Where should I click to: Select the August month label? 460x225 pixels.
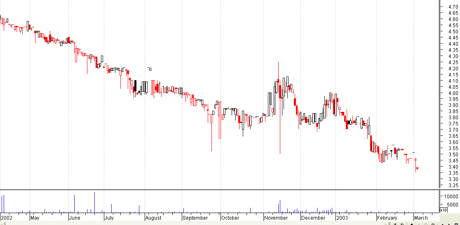154,218
